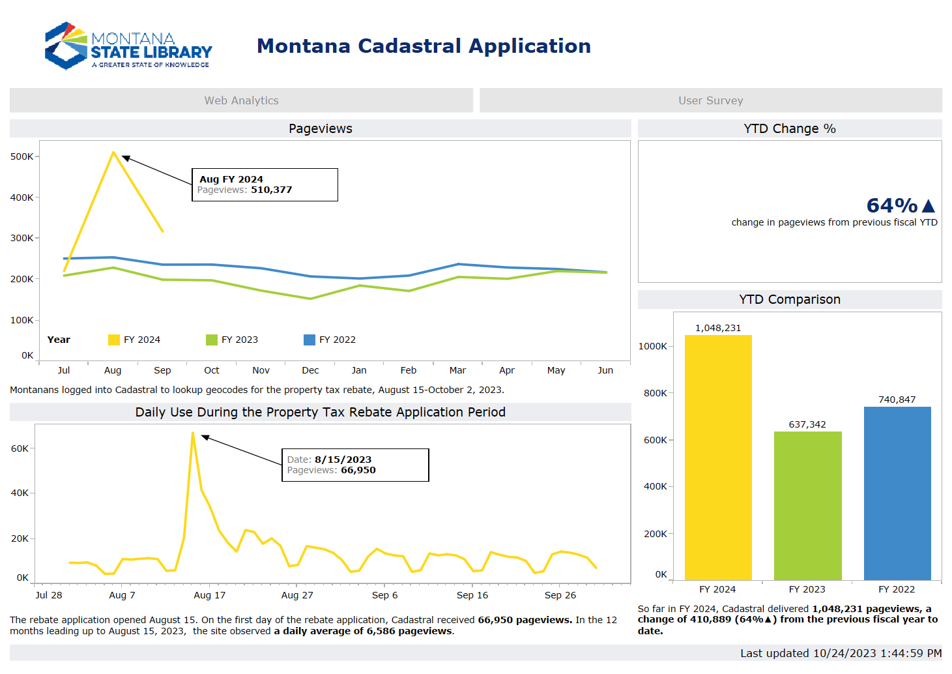Expand the YTD Change % panel header
Image resolution: width=952 pixels, height=674 pixels.
pyautogui.click(x=790, y=128)
